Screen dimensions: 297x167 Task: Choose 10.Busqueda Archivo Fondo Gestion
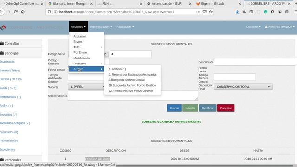[133, 85]
